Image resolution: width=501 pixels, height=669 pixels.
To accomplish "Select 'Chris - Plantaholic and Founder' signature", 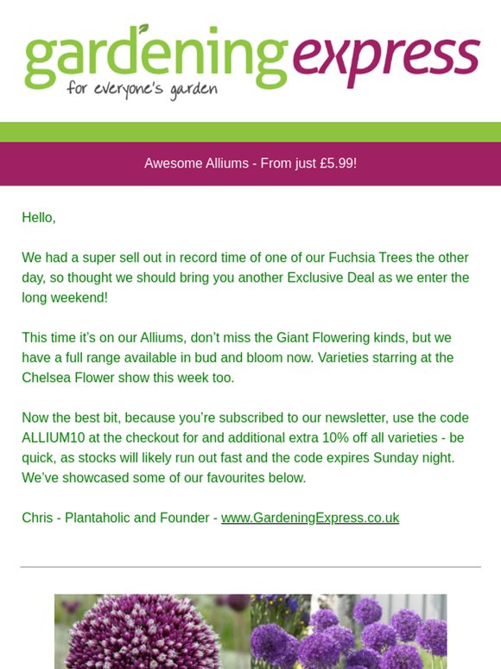I will coord(116,518).
